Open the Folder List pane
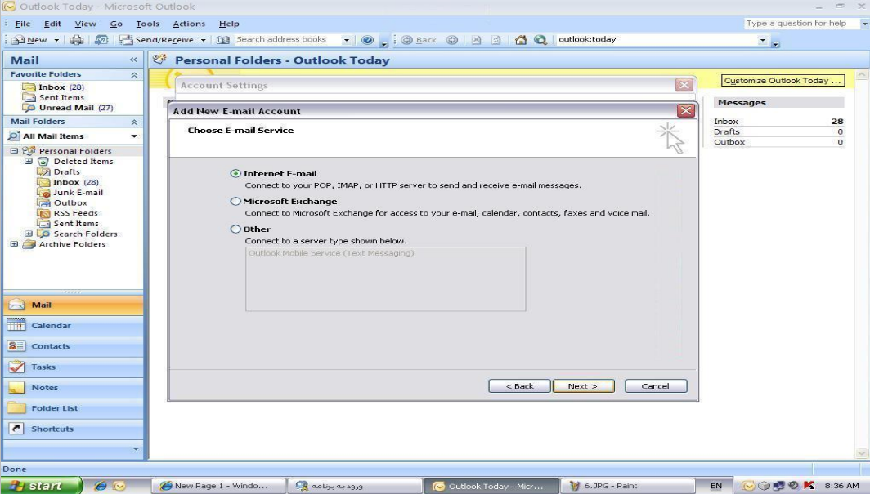 74,408
